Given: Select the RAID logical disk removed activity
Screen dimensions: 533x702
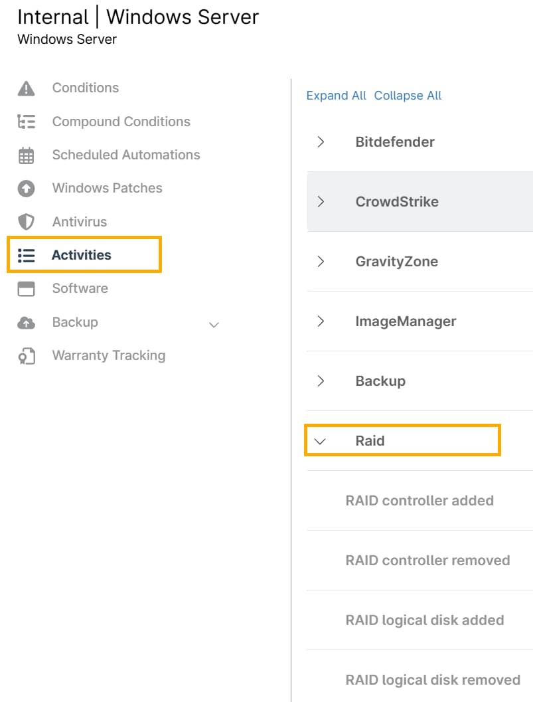Looking at the screenshot, I should [x=433, y=680].
